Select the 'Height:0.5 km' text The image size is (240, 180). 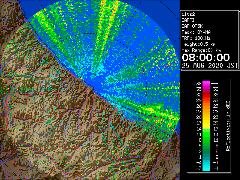pyautogui.click(x=198, y=44)
